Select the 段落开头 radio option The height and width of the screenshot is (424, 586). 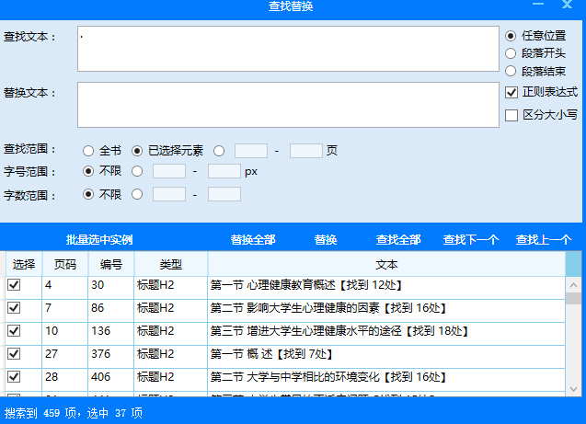[511, 52]
